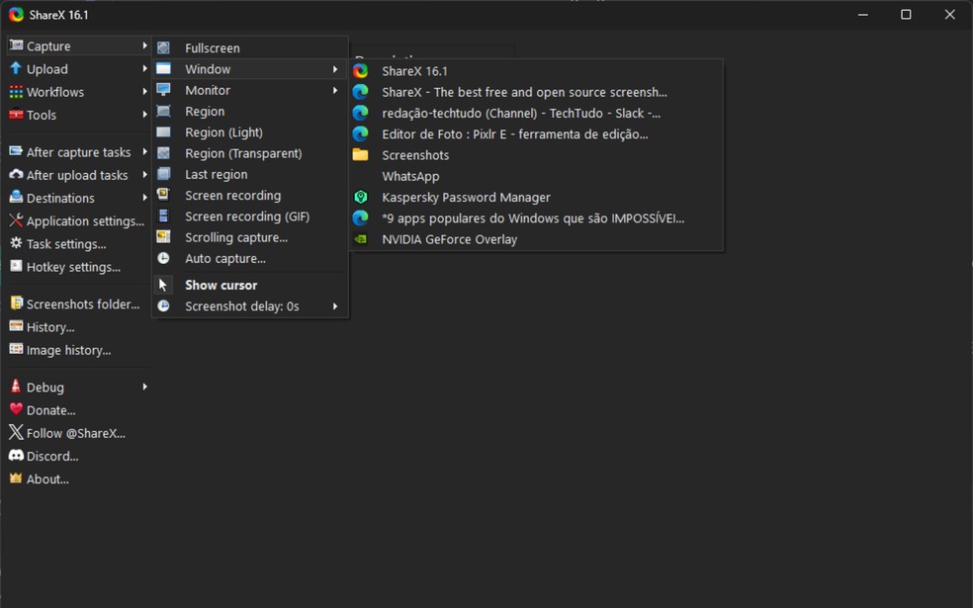Choose Region (Transparent) capture
973x608 pixels.
tap(243, 153)
